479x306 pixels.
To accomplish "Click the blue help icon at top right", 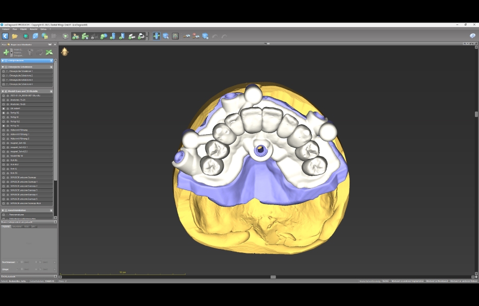I will tap(472, 36).
